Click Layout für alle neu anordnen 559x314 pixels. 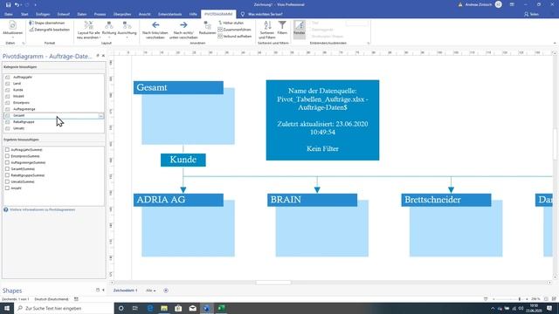coord(88,30)
